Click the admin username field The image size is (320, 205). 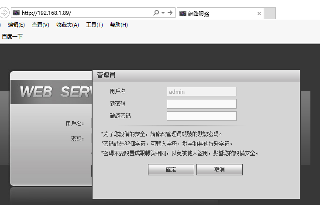[x=202, y=92]
